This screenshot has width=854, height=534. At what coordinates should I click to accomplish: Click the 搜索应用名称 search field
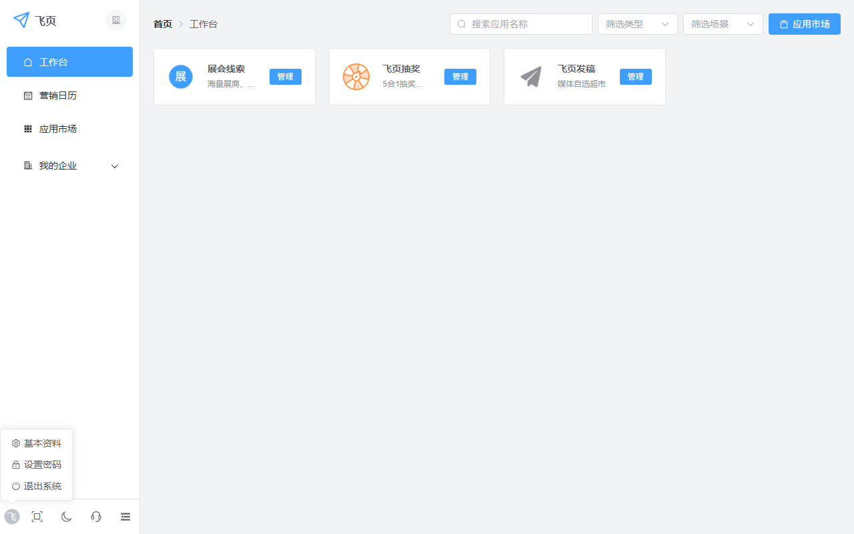[x=520, y=23]
